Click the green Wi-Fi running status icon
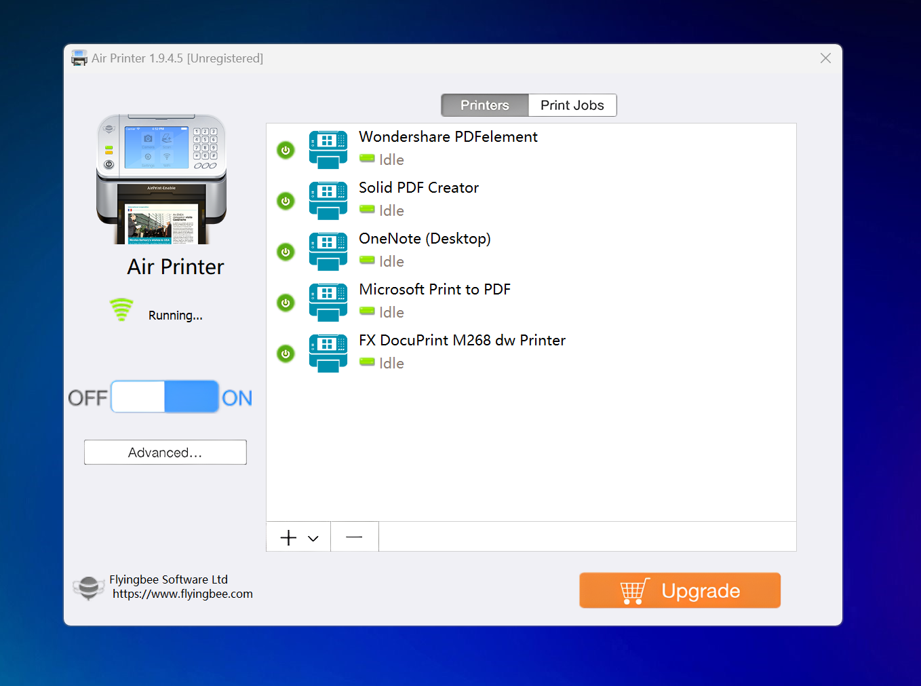 (x=122, y=309)
